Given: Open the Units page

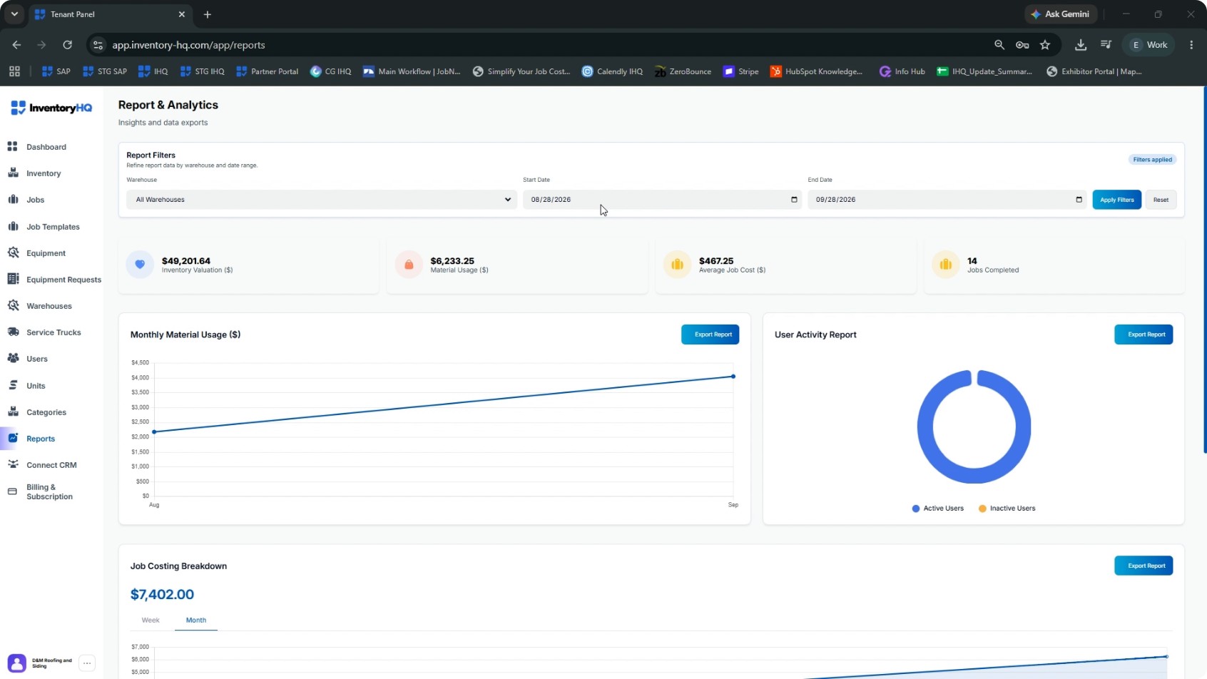Looking at the screenshot, I should point(36,386).
